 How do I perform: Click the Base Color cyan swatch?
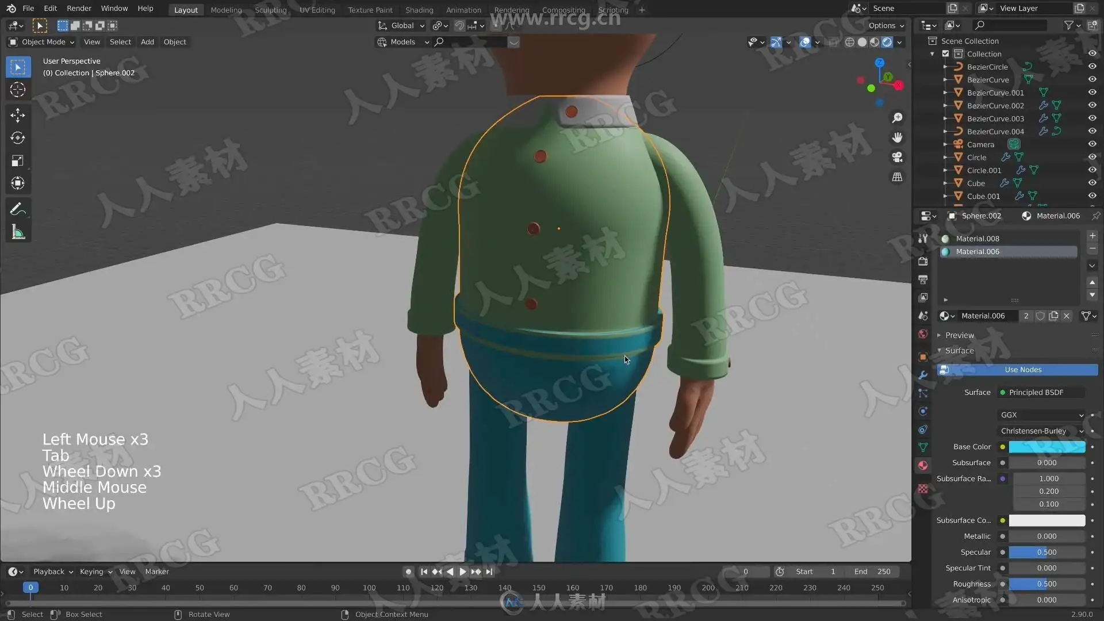pos(1046,447)
